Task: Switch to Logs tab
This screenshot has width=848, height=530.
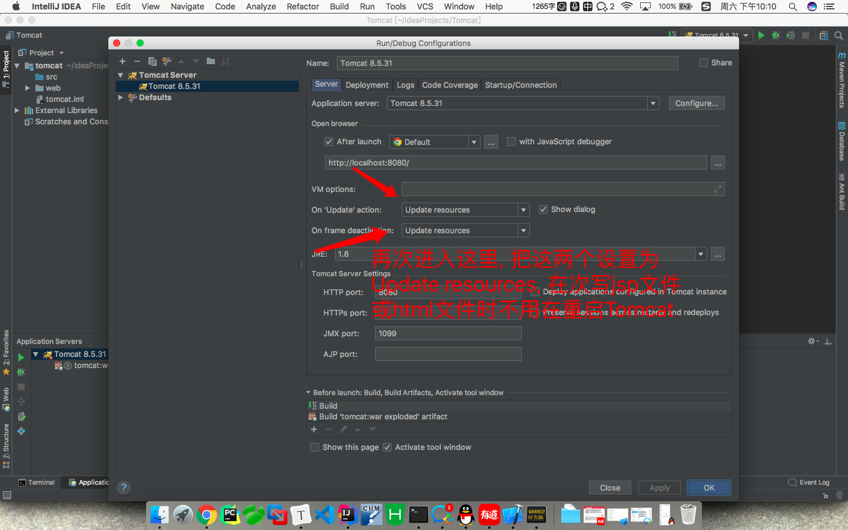Action: [x=405, y=85]
